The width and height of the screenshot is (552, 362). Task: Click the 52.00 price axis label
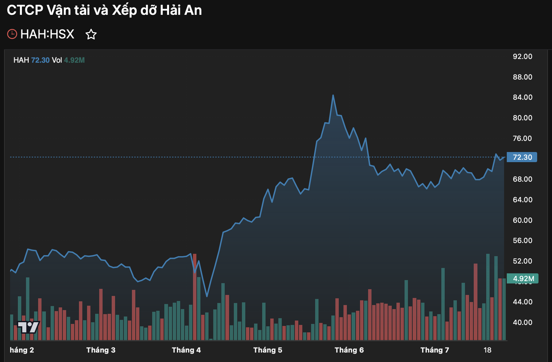point(523,261)
